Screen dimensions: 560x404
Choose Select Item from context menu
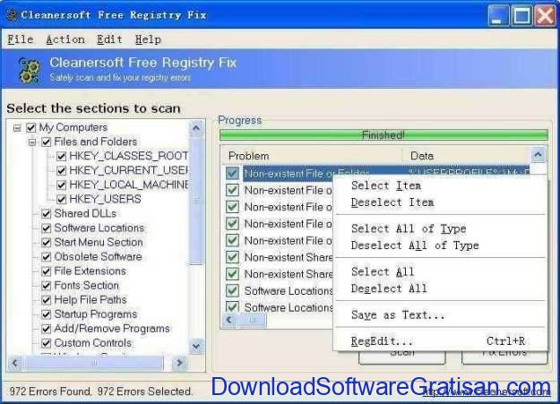(x=386, y=185)
